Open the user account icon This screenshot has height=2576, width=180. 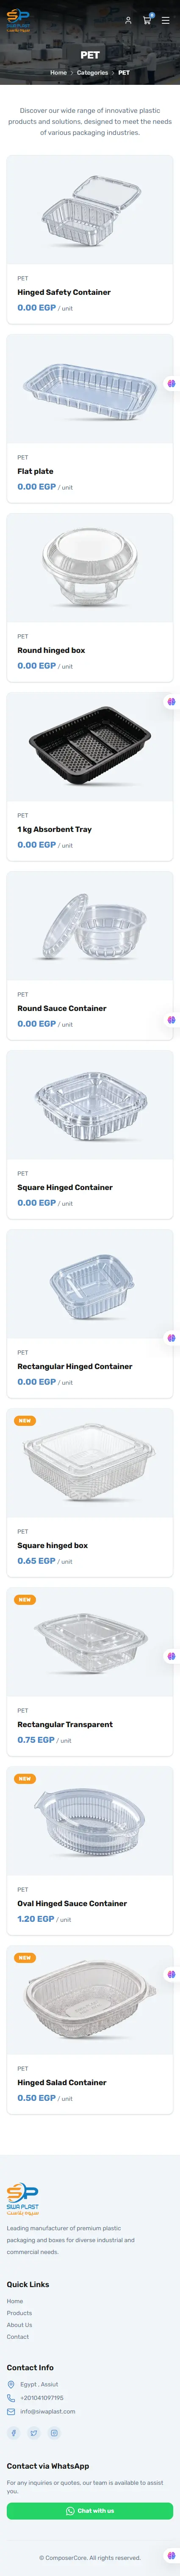128,20
